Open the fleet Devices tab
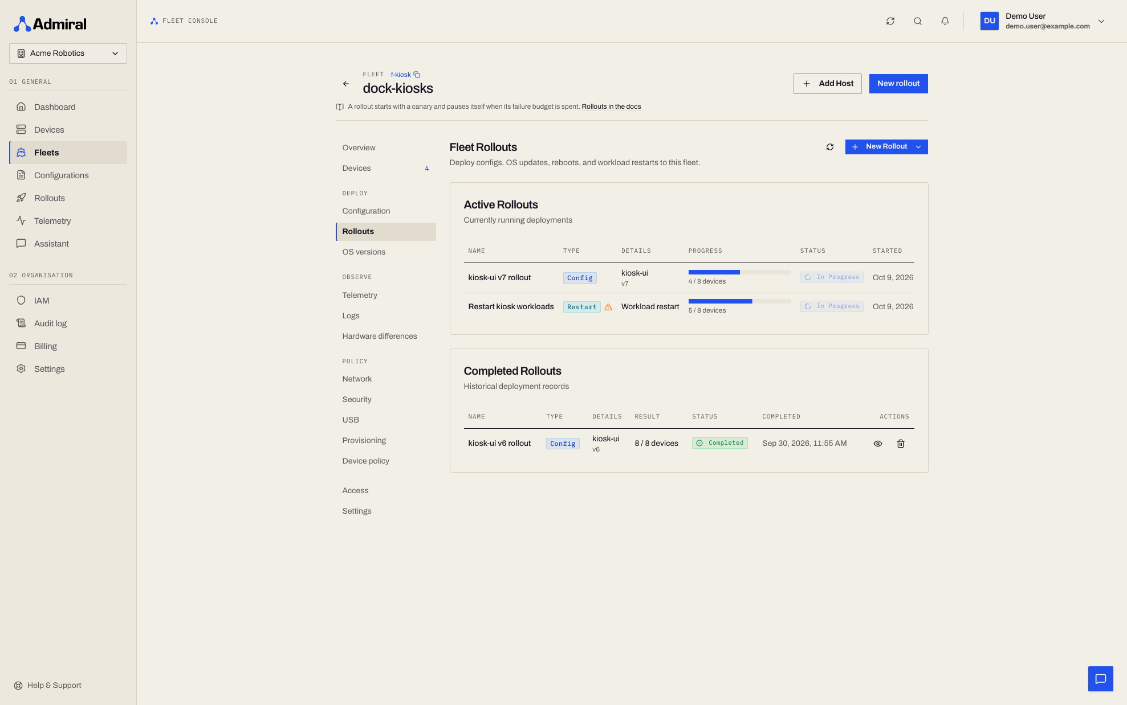Viewport: 1127px width, 705px height. tap(385, 169)
